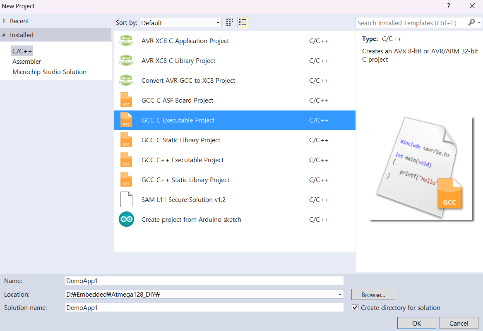Switch to medium icons list view
This screenshot has width=483, height=331.
pos(243,22)
